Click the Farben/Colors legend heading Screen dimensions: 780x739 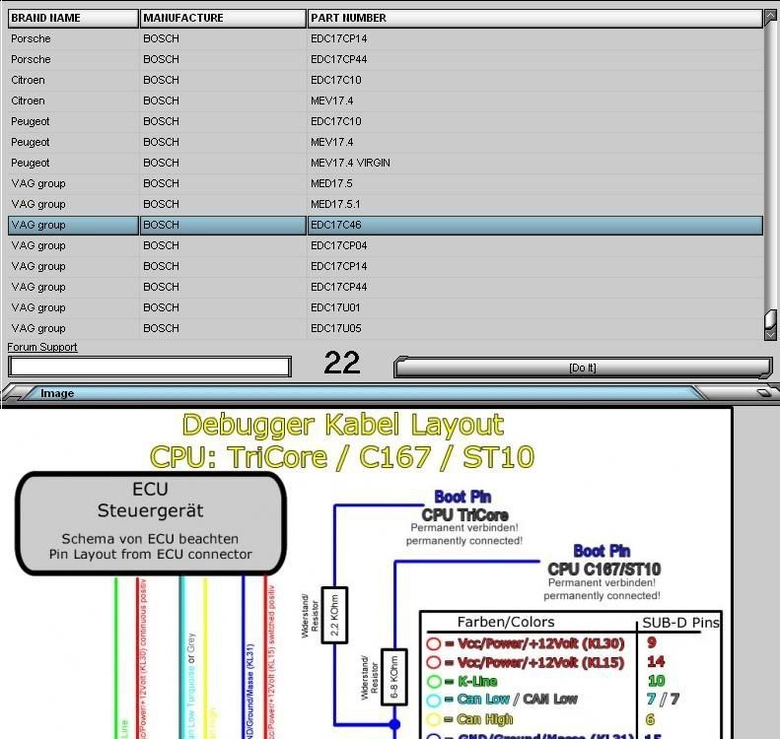coord(506,622)
